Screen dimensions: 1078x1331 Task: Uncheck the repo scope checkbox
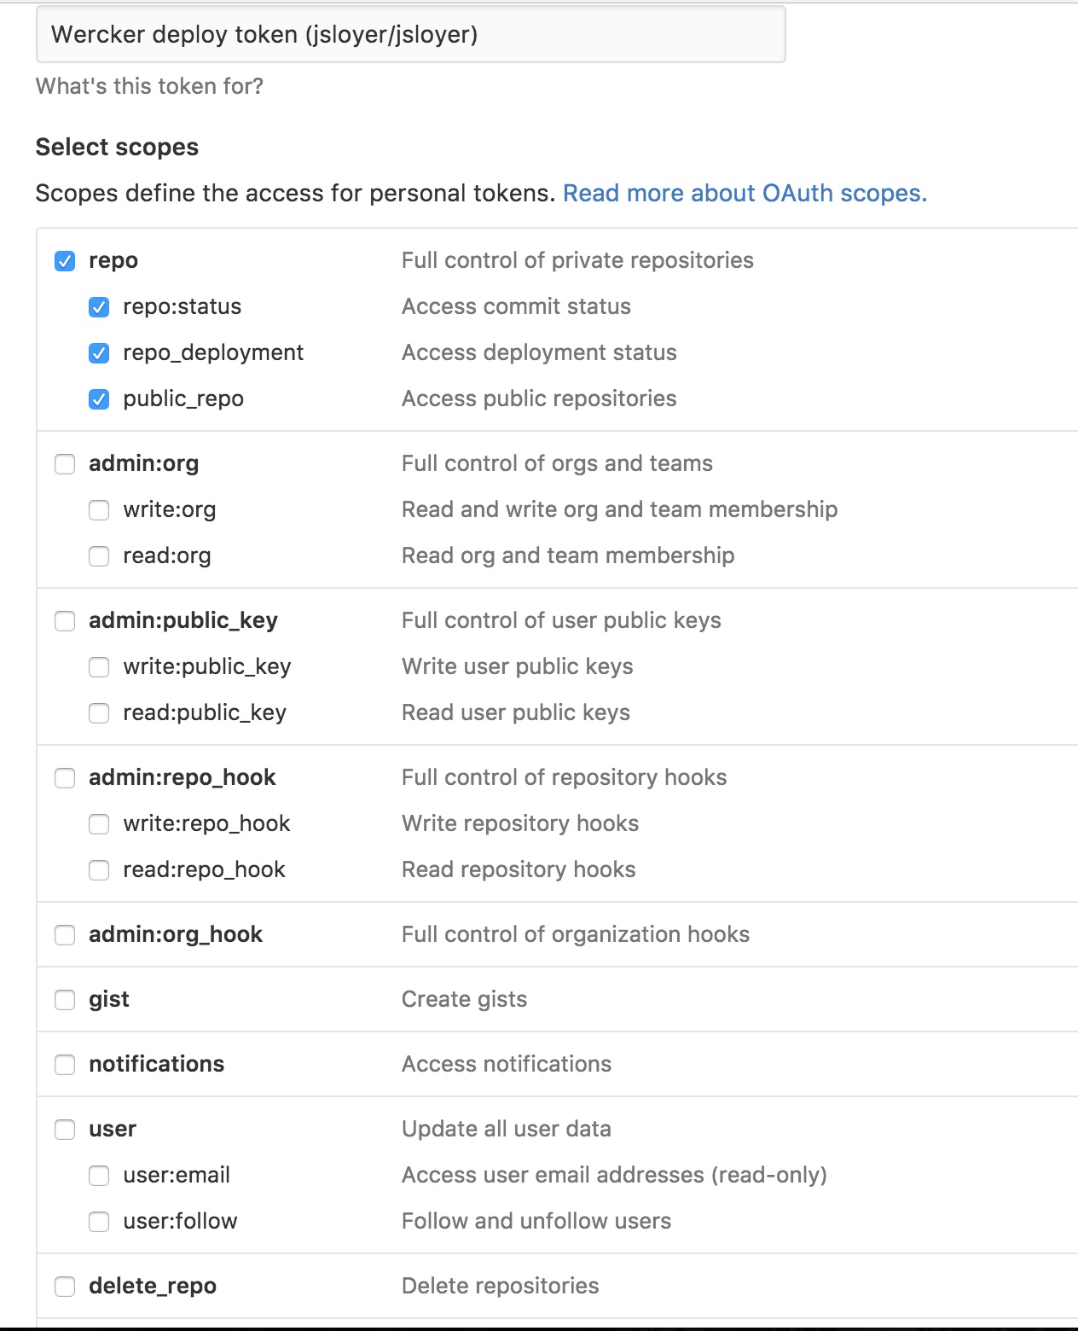[65, 260]
